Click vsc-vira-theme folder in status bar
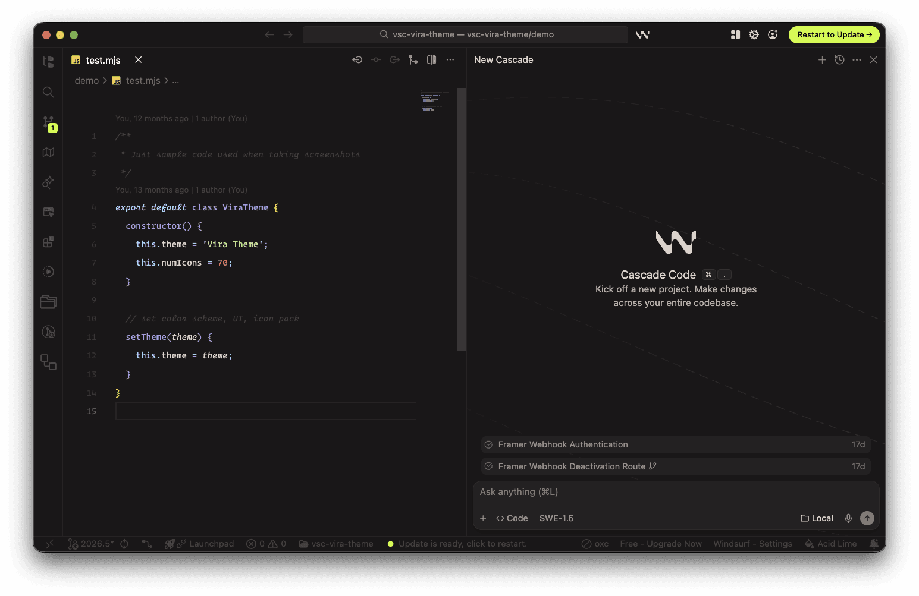The height and width of the screenshot is (596, 919). pos(336,544)
